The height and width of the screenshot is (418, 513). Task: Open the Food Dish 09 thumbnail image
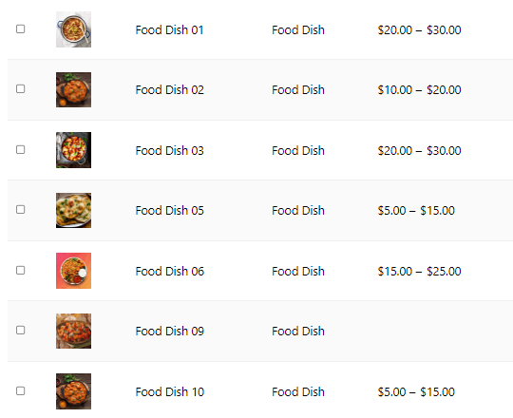[73, 331]
